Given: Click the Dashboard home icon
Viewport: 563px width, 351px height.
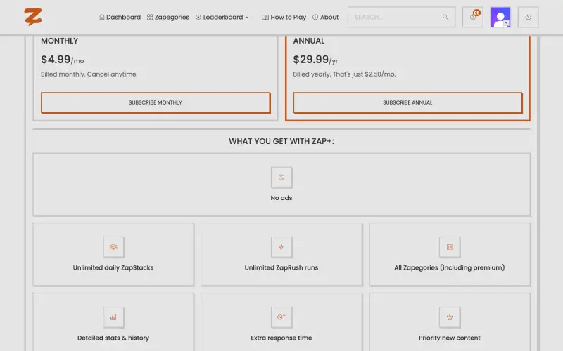Looking at the screenshot, I should tap(102, 17).
